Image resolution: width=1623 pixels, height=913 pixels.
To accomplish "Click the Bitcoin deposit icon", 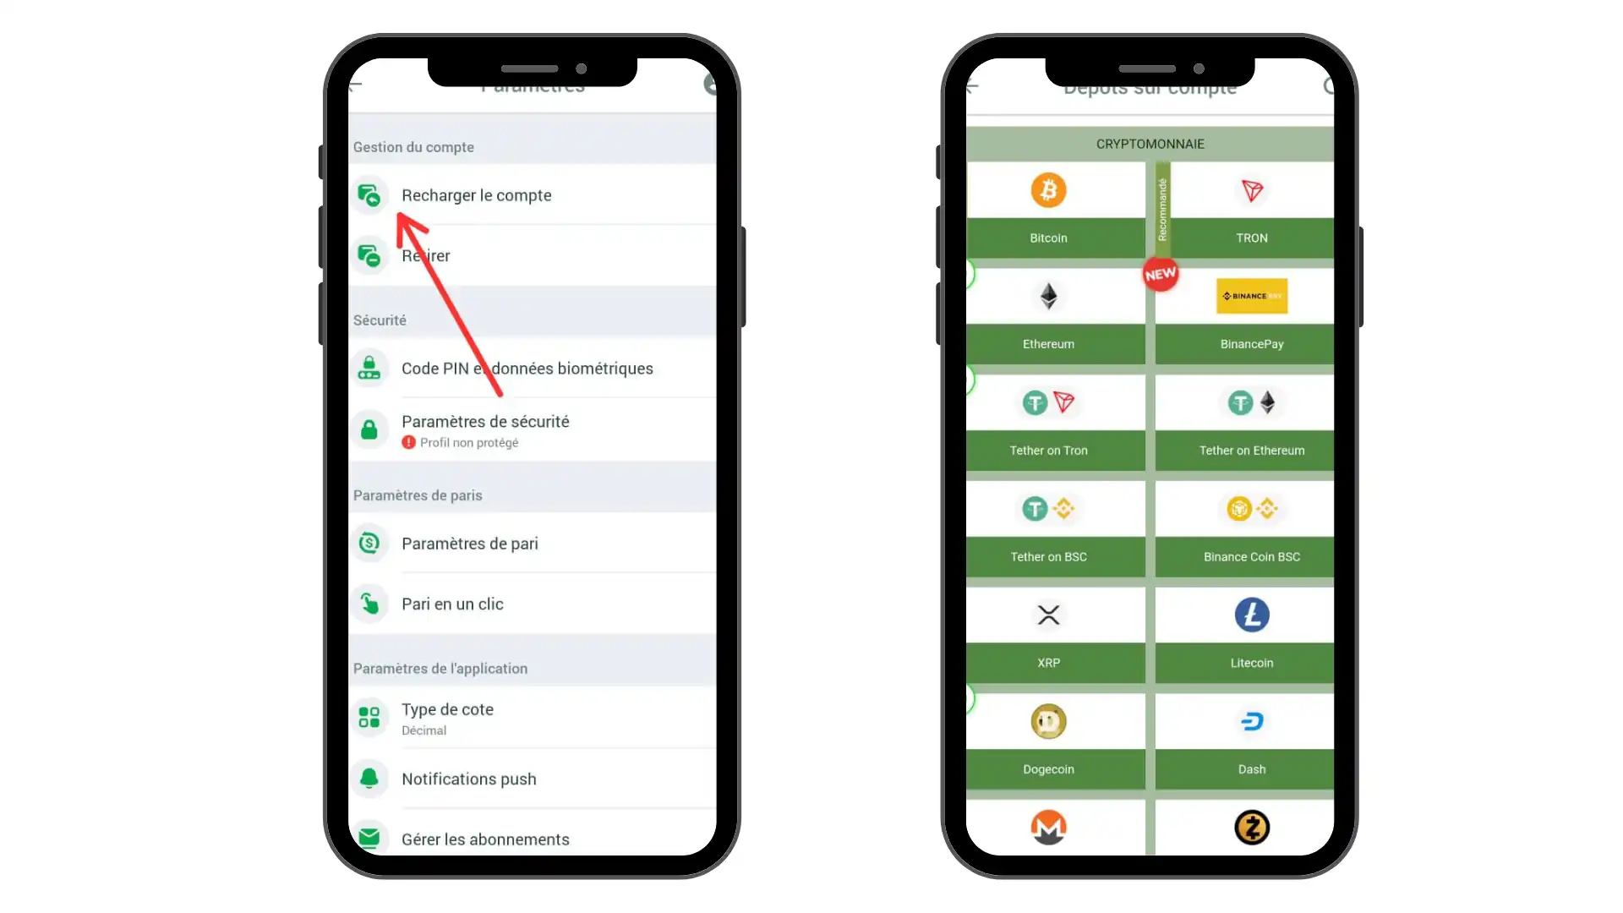I will click(1048, 189).
